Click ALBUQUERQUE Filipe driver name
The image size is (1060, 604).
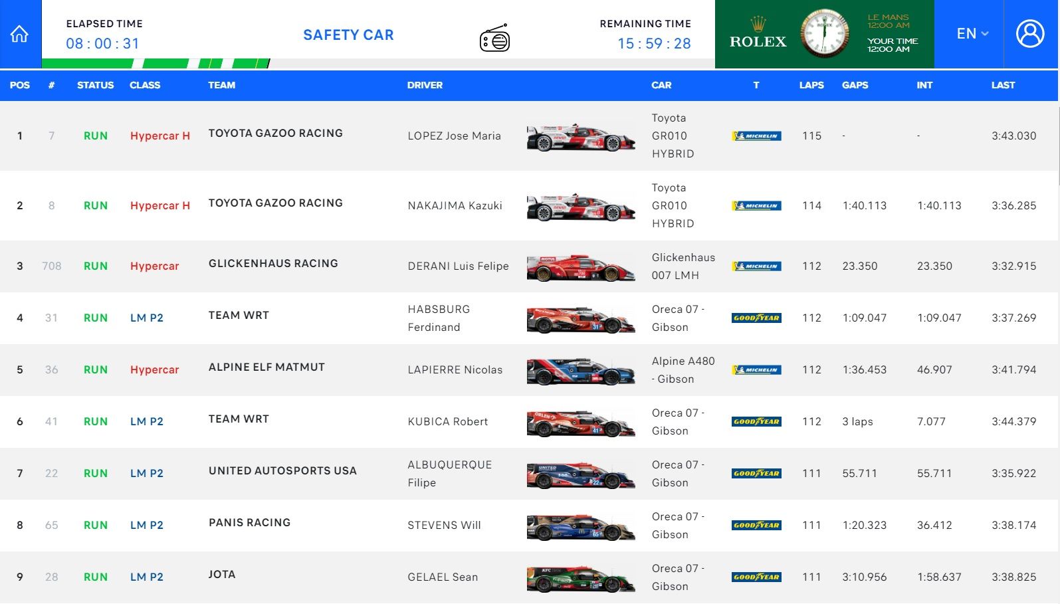450,474
